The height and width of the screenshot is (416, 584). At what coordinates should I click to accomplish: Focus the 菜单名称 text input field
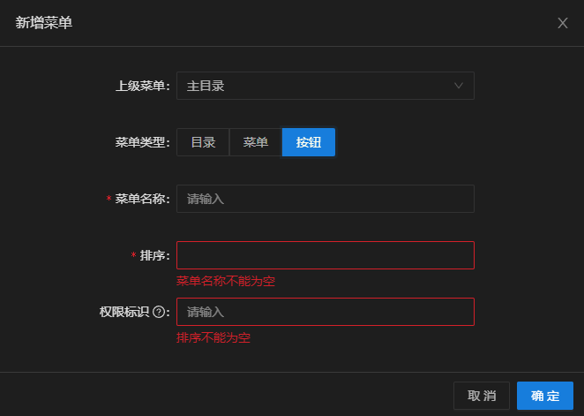[326, 199]
